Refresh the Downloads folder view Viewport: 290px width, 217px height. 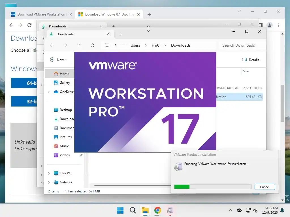coord(93,45)
